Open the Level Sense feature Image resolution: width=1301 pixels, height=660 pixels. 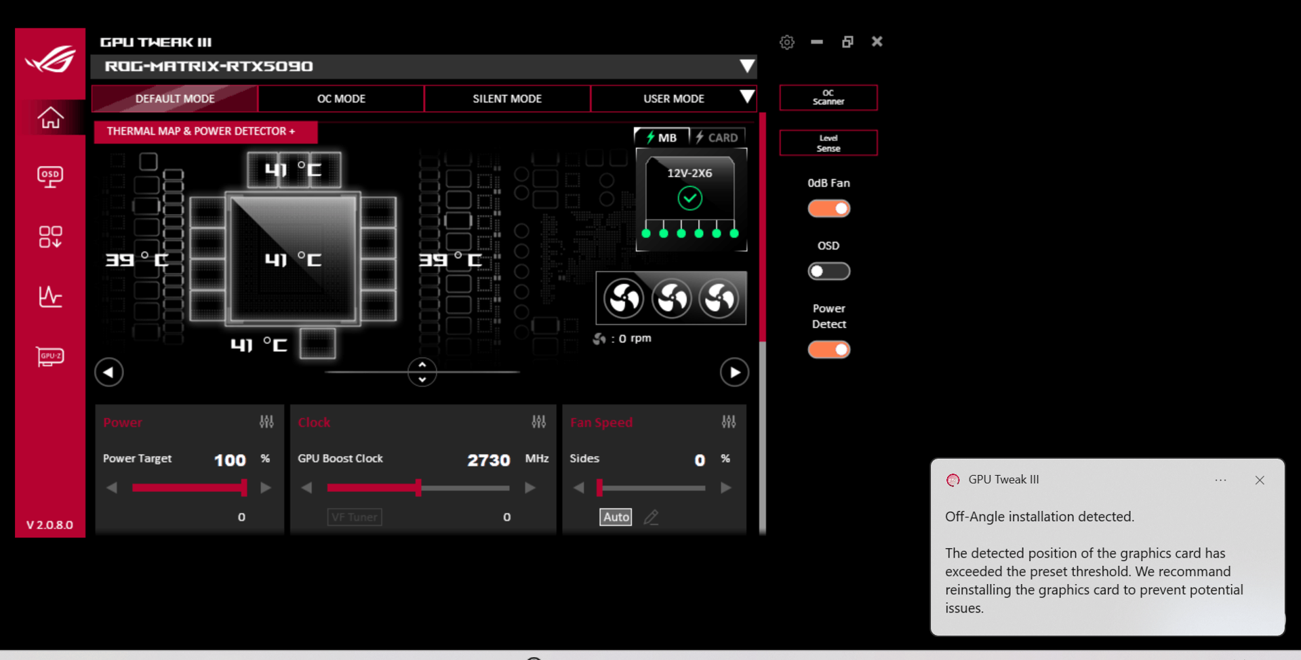[x=828, y=142]
